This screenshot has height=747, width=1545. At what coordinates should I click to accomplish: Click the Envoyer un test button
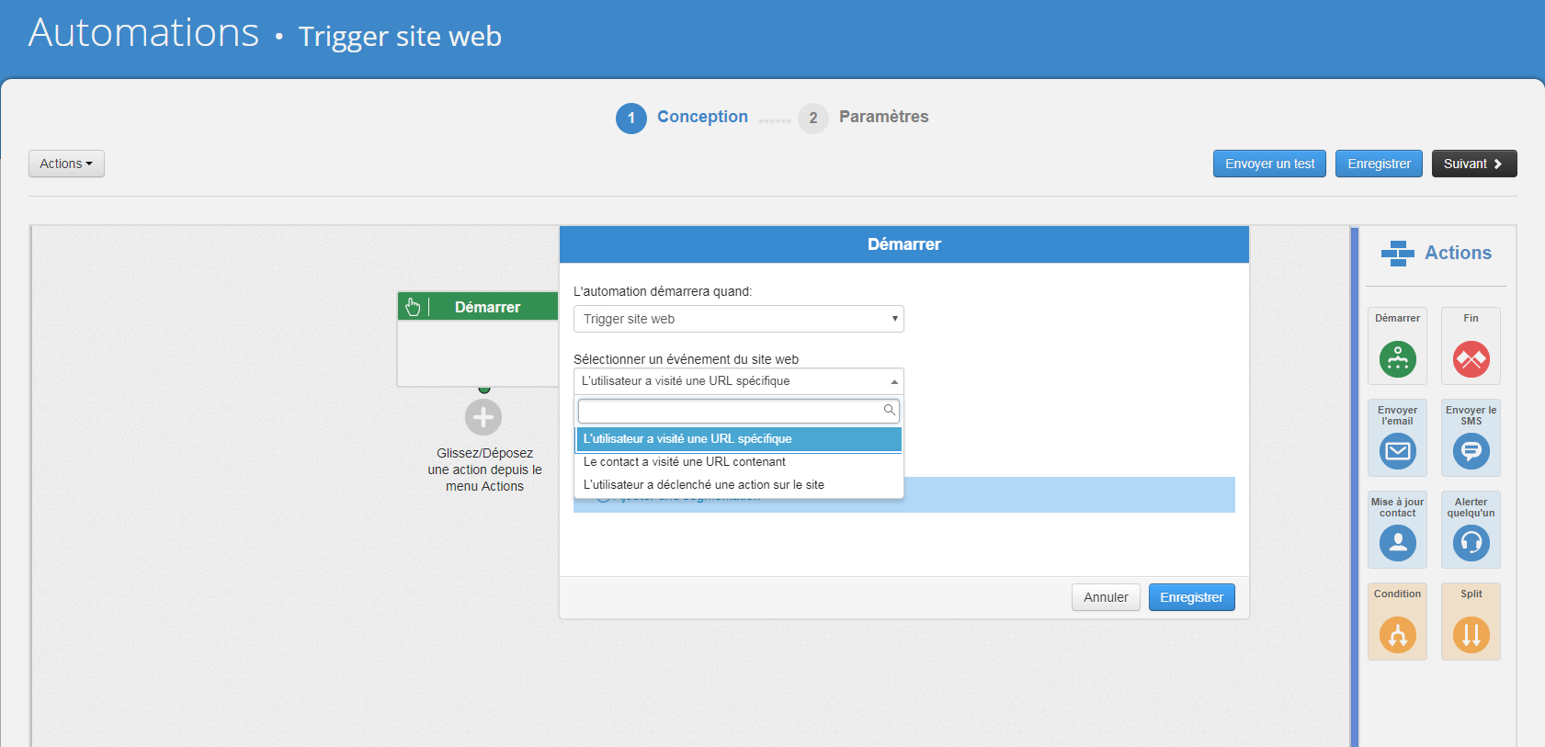click(x=1269, y=164)
